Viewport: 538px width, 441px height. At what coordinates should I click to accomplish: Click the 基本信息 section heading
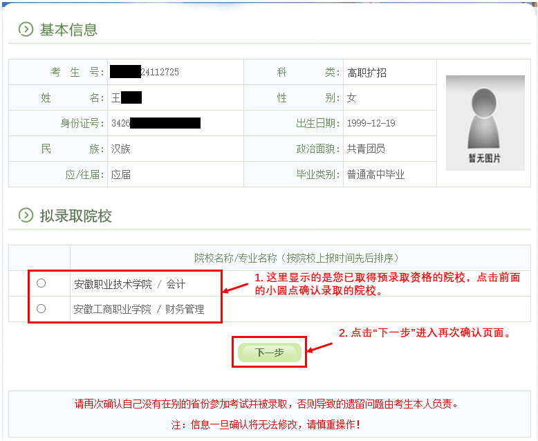point(68,30)
